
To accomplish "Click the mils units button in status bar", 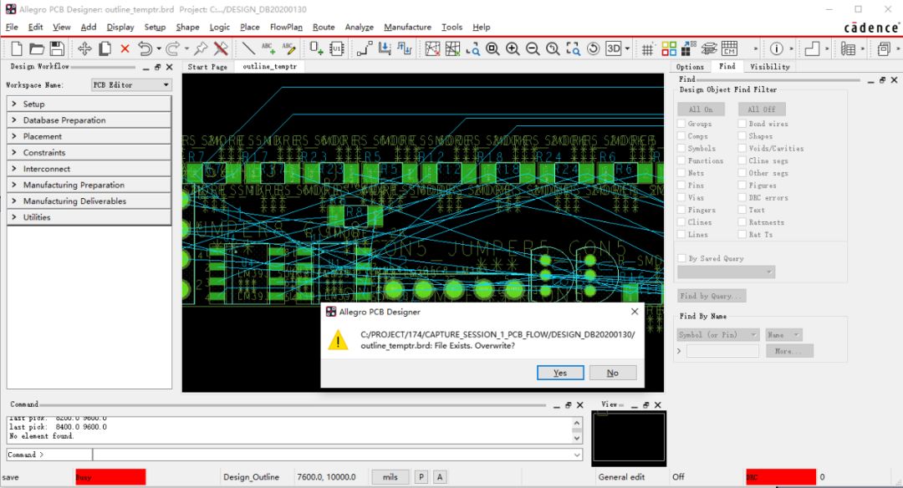I will 390,477.
